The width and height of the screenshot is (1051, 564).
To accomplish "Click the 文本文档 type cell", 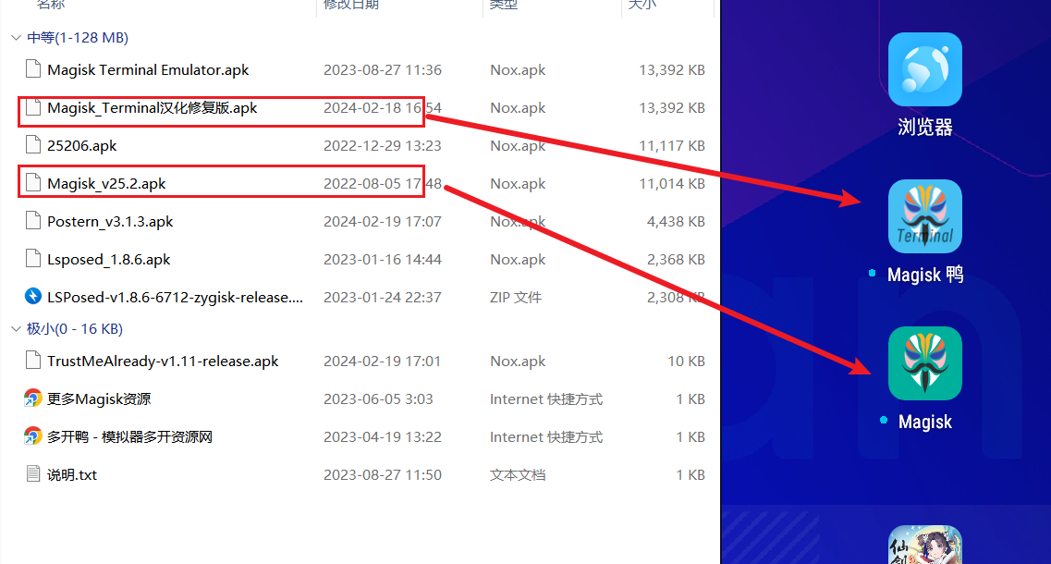I will (518, 475).
